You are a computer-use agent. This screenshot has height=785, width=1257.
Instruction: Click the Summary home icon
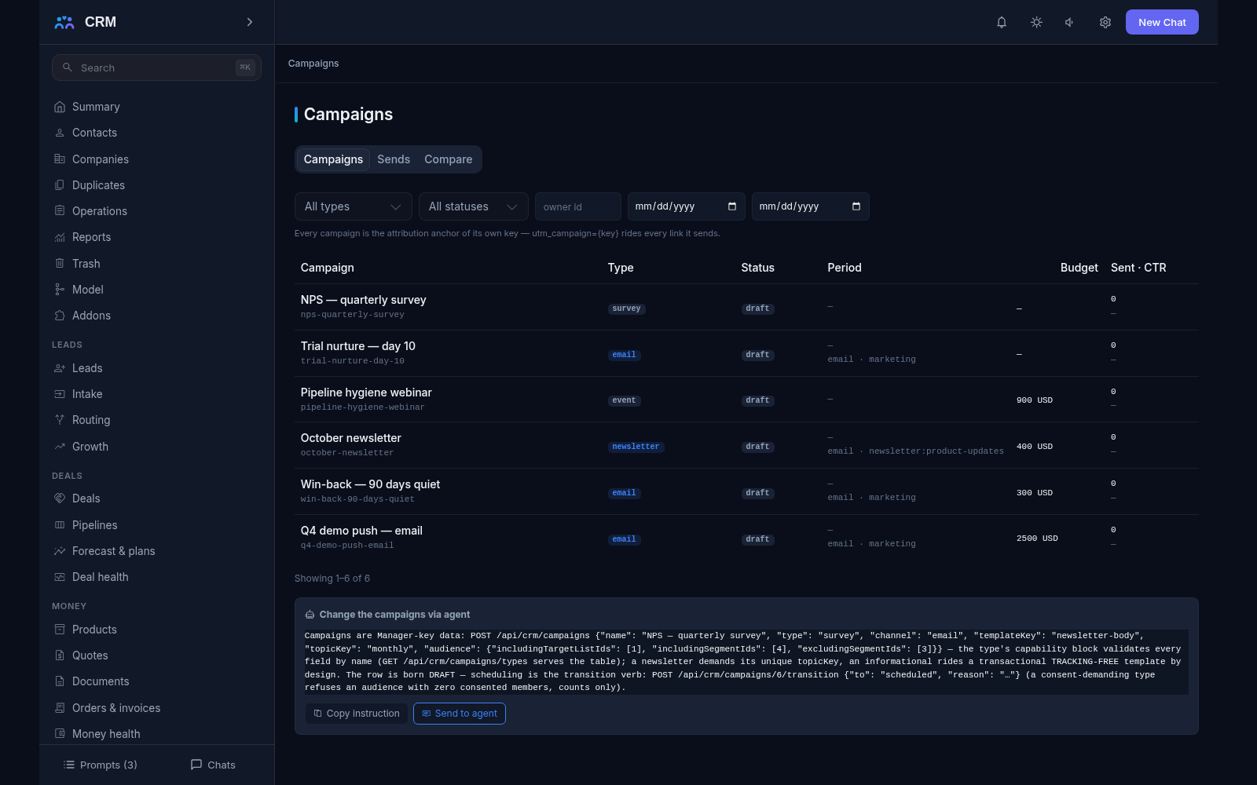click(x=60, y=107)
